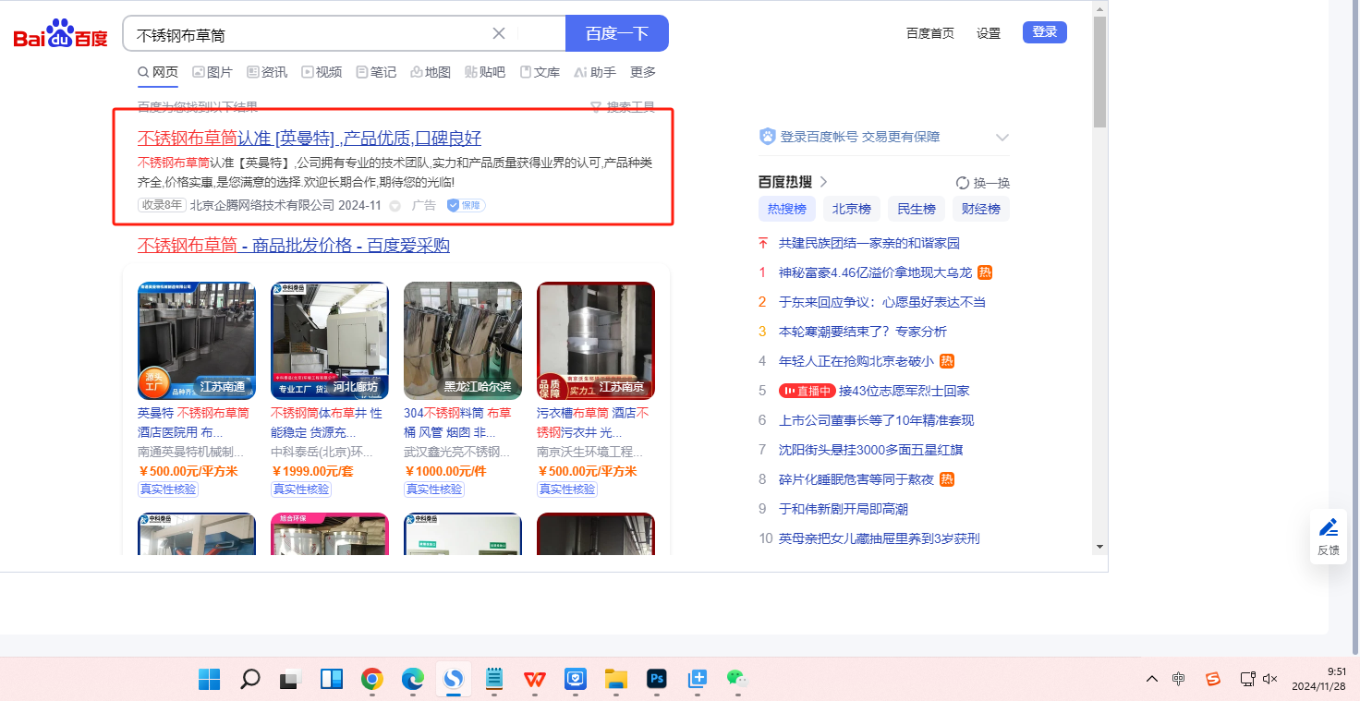Expand the 登录百度帐号 panel chevron
1360x701 pixels.
(x=1002, y=138)
